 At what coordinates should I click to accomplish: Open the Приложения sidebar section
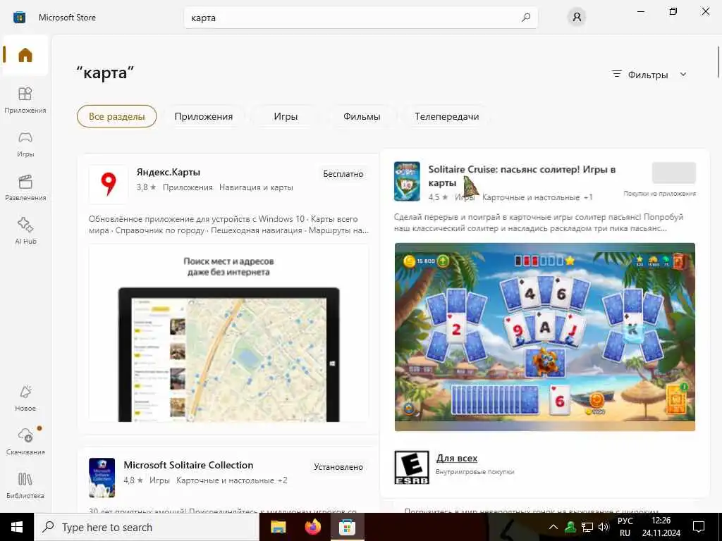25,100
